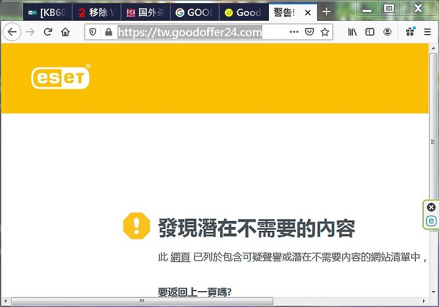Click the ESET logo in banner
The image size is (439, 307).
(60, 77)
